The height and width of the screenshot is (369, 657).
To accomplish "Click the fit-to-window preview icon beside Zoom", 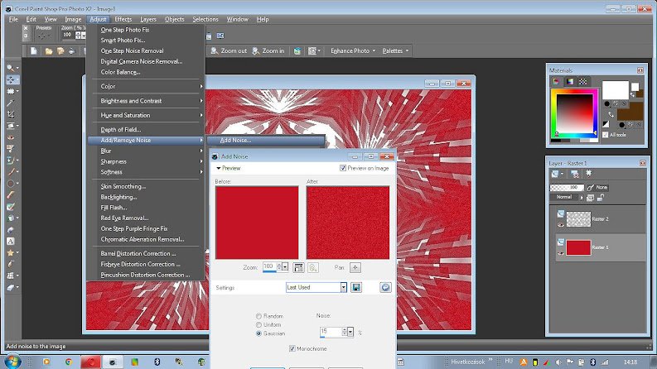I will tap(298, 267).
